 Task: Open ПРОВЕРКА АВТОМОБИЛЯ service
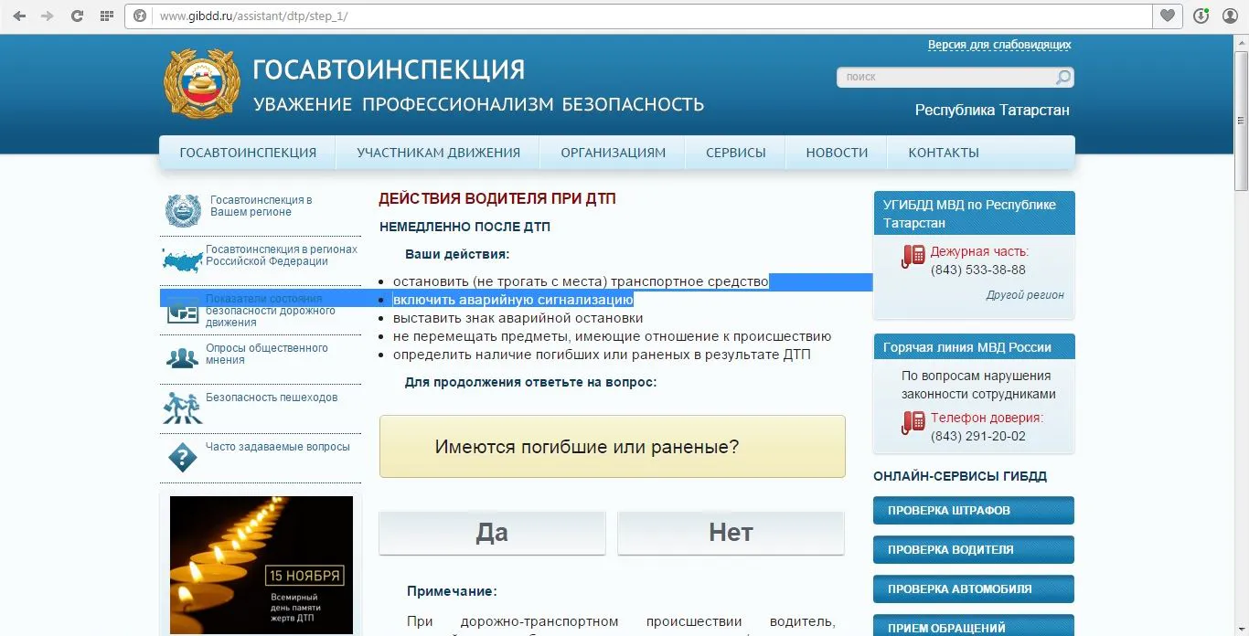(974, 588)
